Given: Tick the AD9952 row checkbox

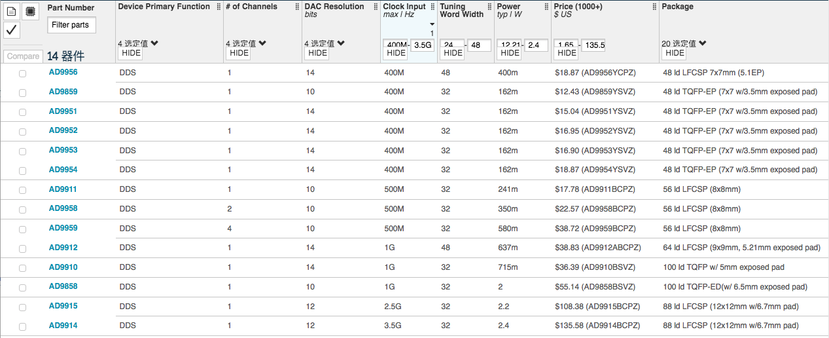Looking at the screenshot, I should click(23, 132).
